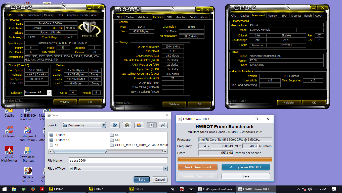
Task: Click the HWBOT Prime Score value field
Action: tap(216, 153)
